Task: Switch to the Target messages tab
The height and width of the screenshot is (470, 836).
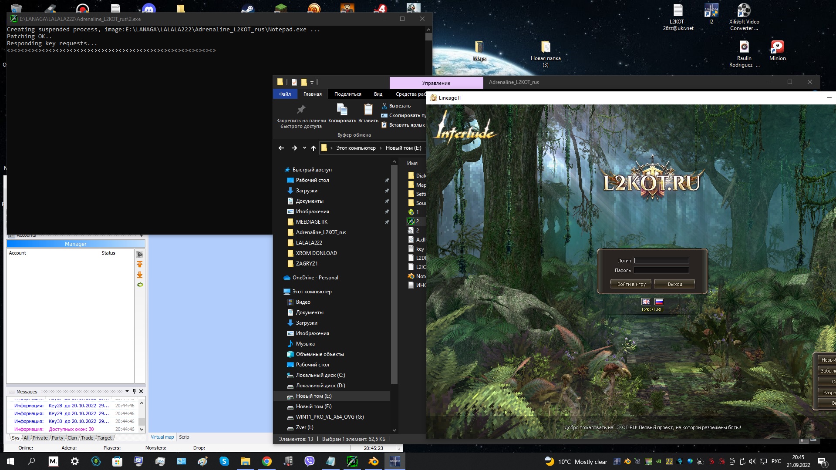Action: coord(104,438)
